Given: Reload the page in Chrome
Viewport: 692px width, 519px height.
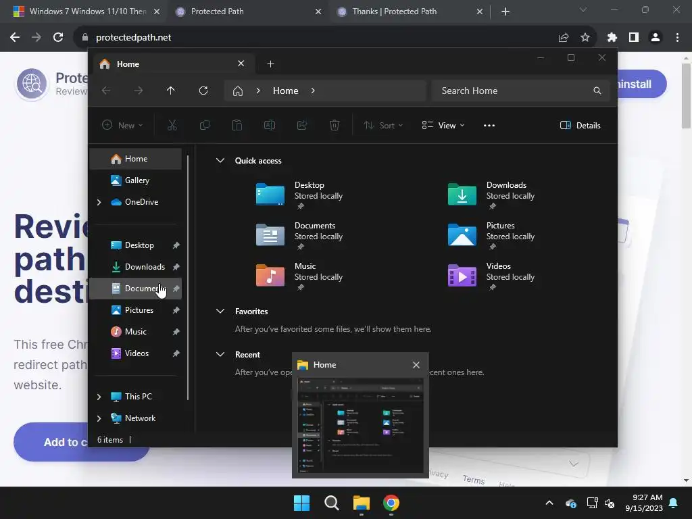Looking at the screenshot, I should point(58,38).
